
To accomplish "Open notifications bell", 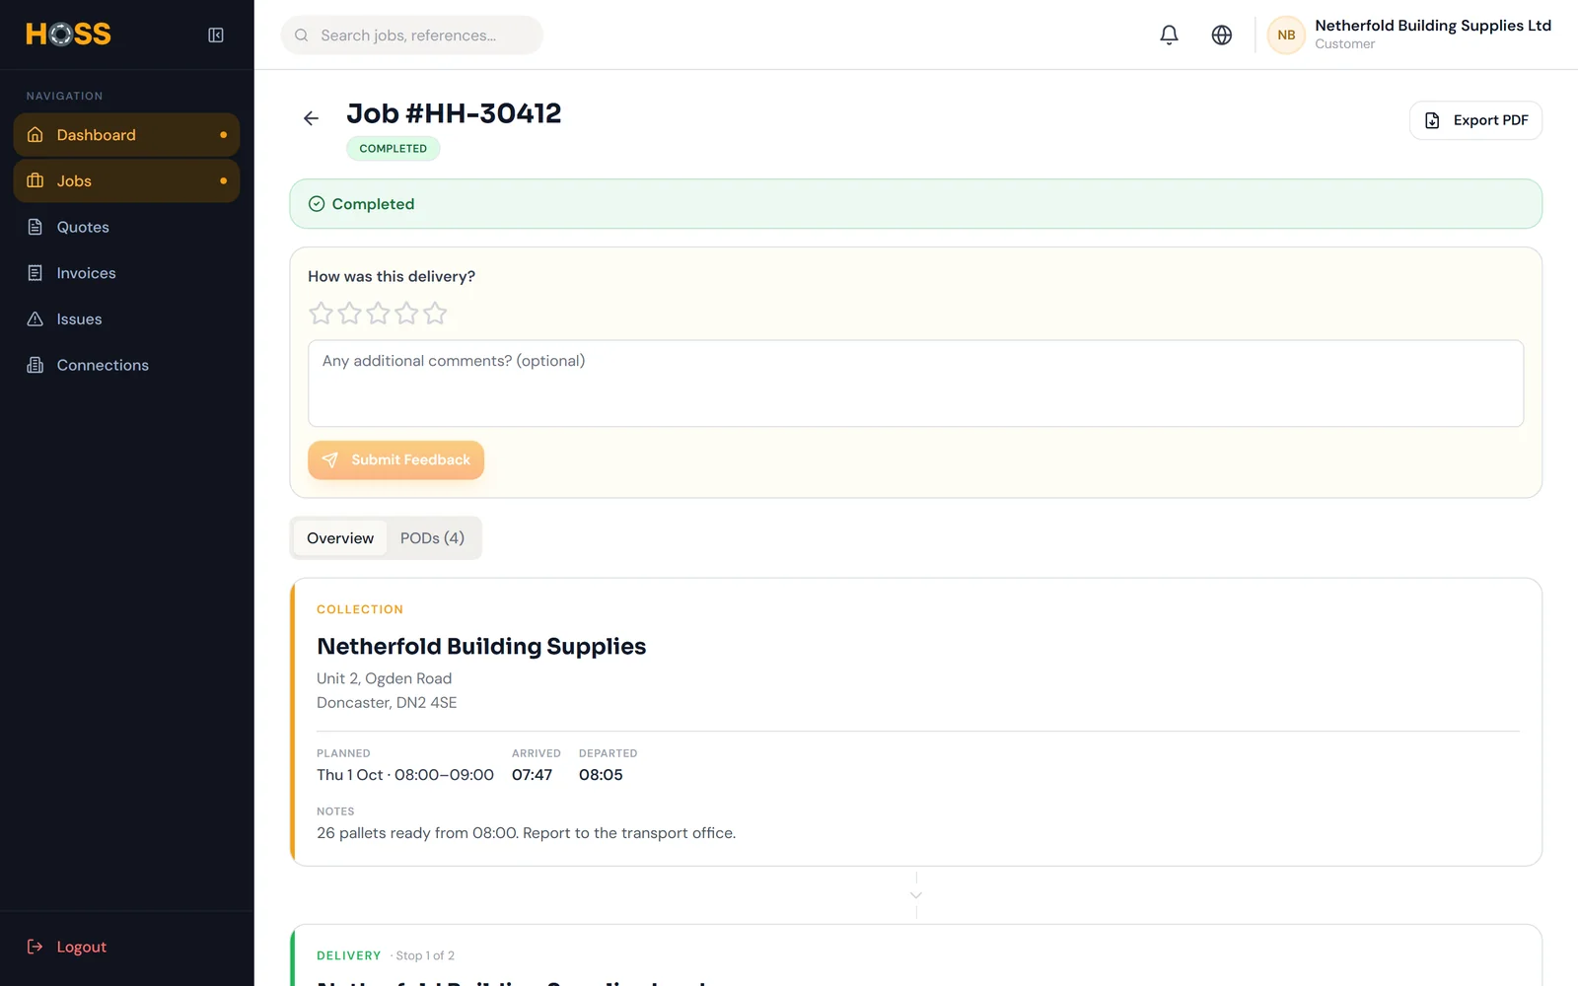I will point(1169,35).
